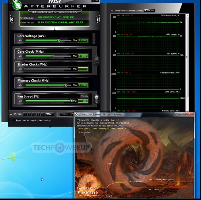Click the Kombustor K icon button
The width and height of the screenshot is (201, 200).
point(12,19)
